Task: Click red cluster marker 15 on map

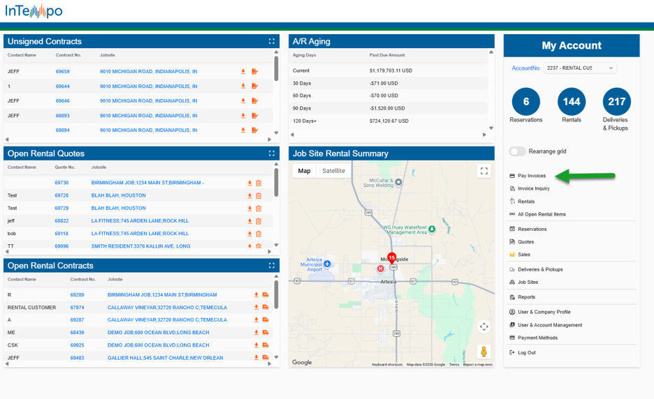Action: click(x=392, y=257)
